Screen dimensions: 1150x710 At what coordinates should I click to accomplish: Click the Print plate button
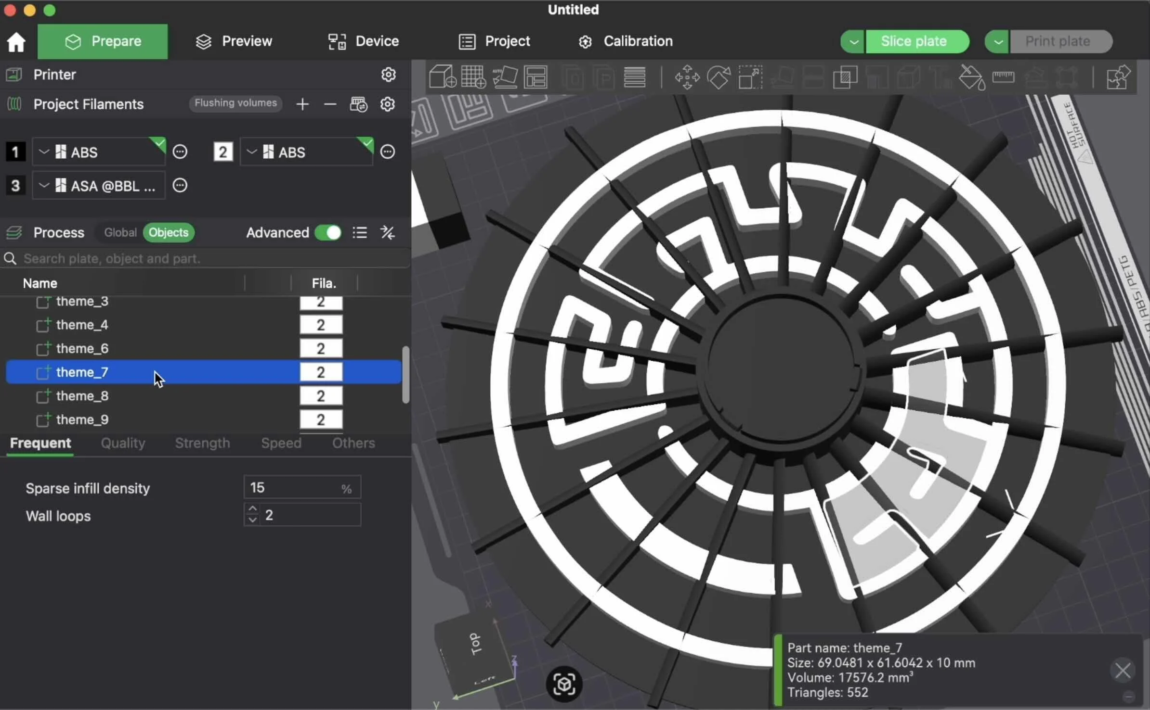pyautogui.click(x=1061, y=42)
